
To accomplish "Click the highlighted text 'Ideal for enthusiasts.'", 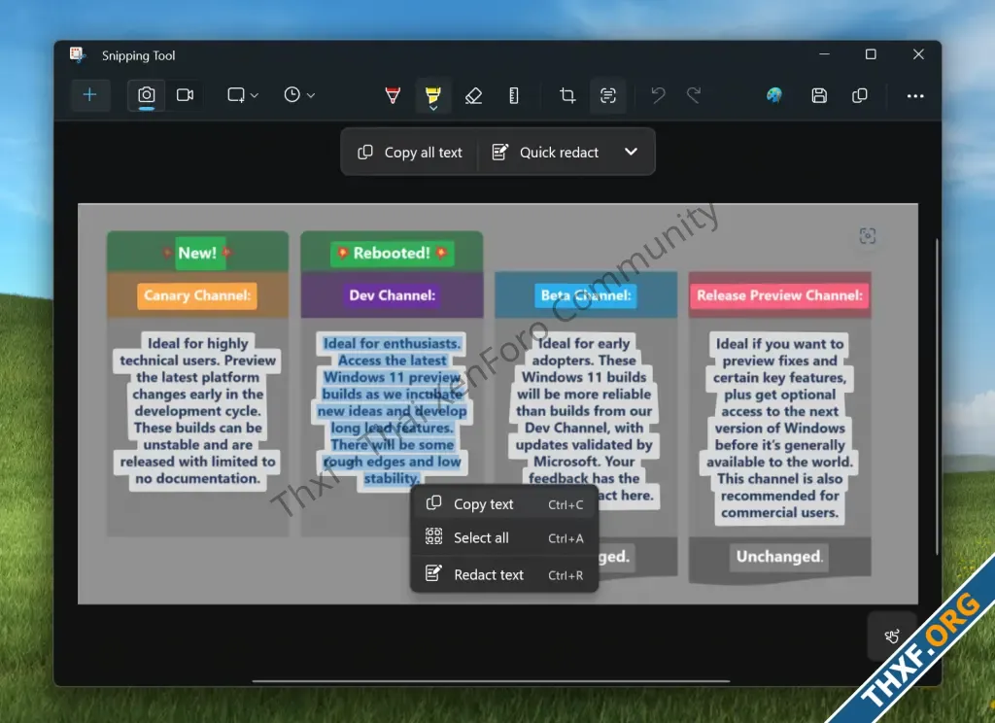I will (392, 343).
